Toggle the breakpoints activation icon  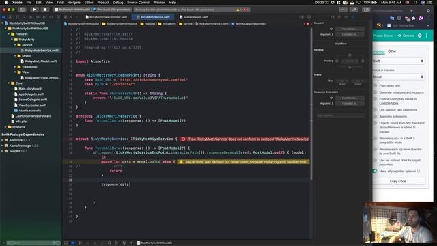(73, 243)
